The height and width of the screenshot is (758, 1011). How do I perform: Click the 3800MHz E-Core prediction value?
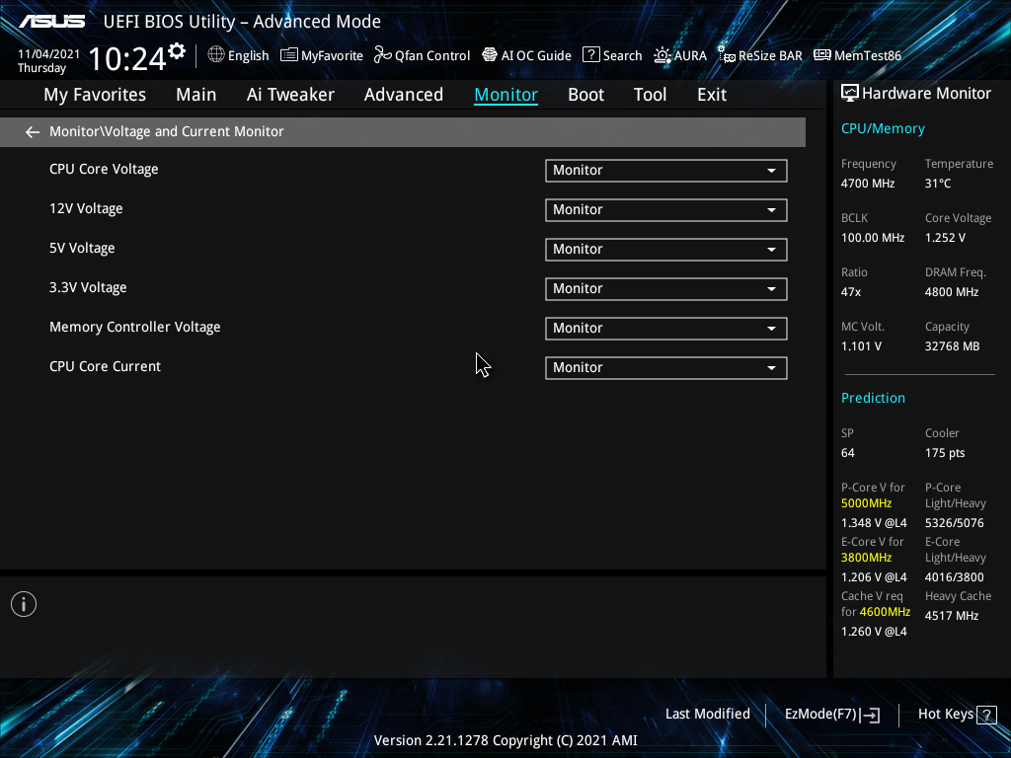click(867, 558)
